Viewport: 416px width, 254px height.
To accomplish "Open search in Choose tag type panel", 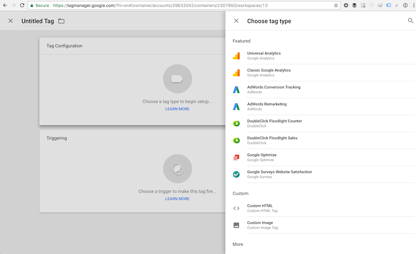I will (x=411, y=21).
